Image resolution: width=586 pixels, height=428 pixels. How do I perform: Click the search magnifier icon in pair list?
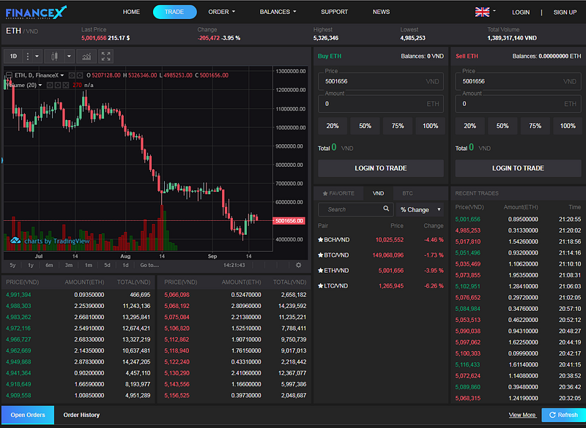point(386,209)
